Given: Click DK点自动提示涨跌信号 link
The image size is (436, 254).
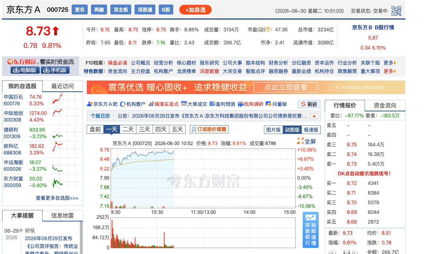Looking at the screenshot, I should pyautogui.click(x=364, y=173).
